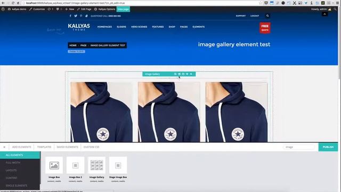Click the first icon on Image Gallery bar
The image size is (341, 192).
tap(175, 74)
